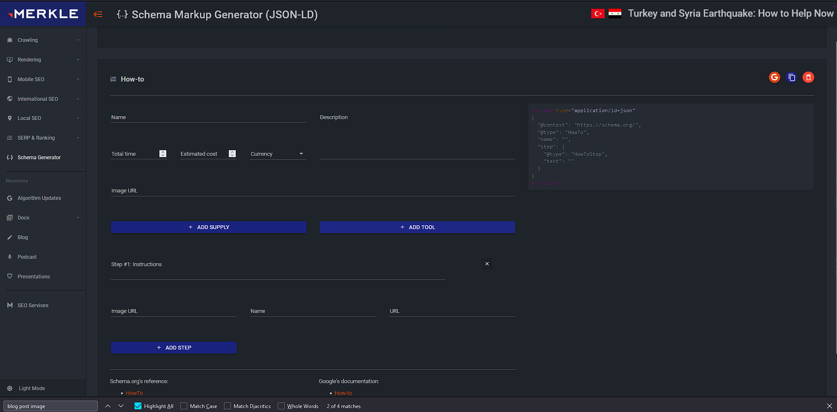This screenshot has height=412, width=837.
Task: Expand the Rendering menu chevron
Action: 78,59
